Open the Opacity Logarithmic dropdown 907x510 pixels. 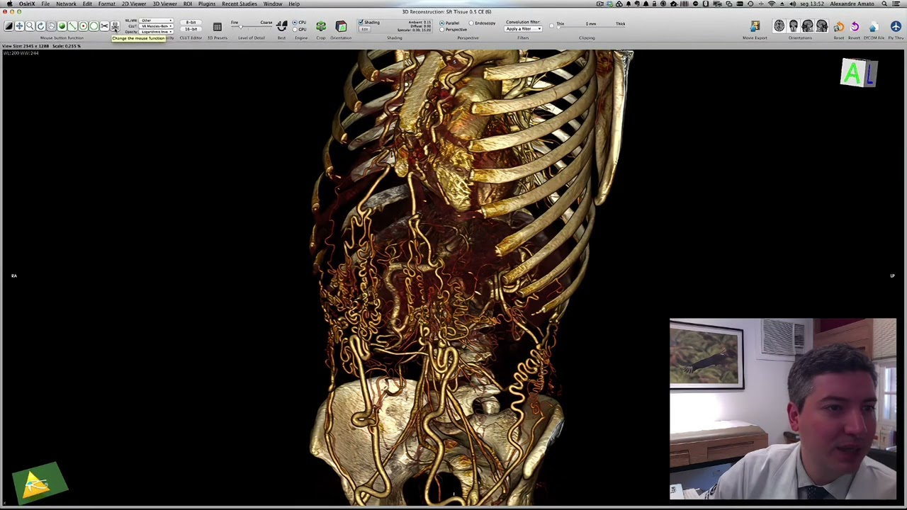(x=156, y=32)
